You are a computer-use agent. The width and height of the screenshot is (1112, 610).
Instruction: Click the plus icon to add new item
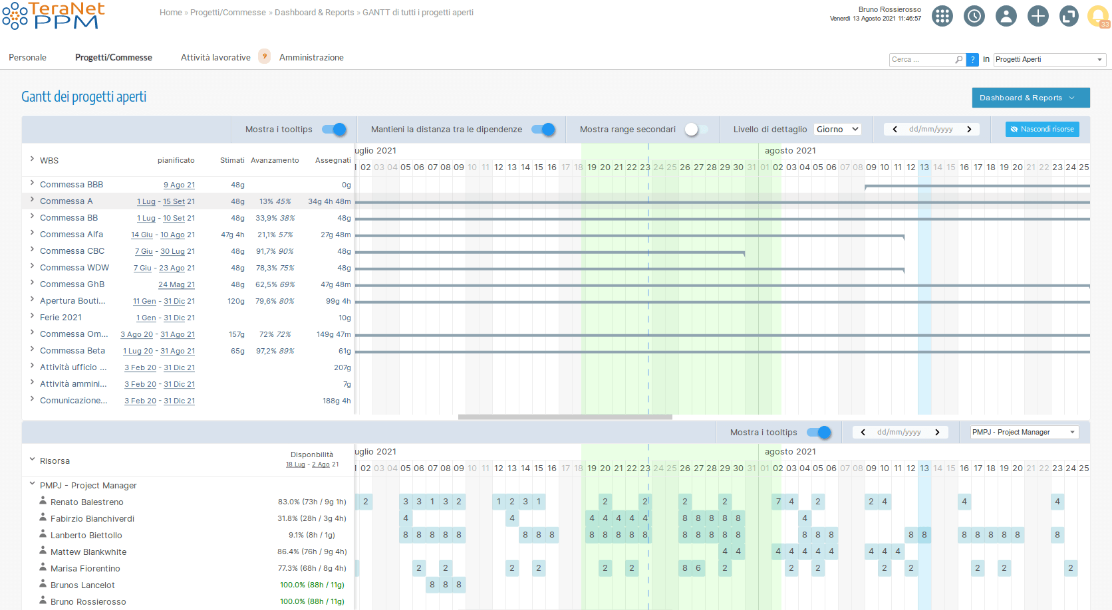pos(1038,16)
